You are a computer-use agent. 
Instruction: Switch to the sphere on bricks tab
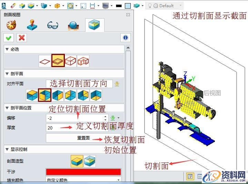73,25
